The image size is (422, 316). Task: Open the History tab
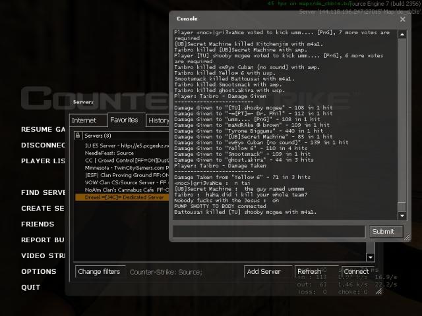click(x=158, y=120)
